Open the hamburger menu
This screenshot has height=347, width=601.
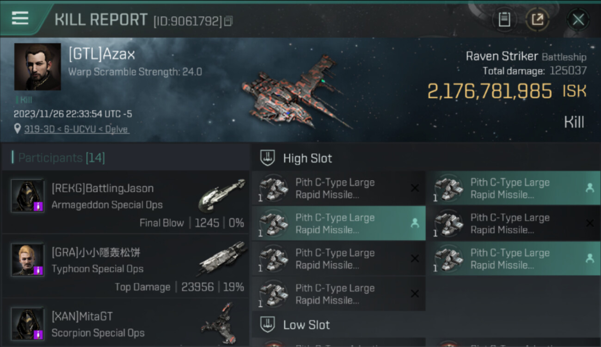click(x=20, y=19)
